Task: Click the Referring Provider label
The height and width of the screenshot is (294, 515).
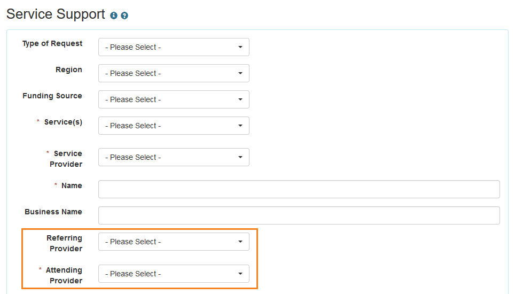Action: [x=65, y=243]
